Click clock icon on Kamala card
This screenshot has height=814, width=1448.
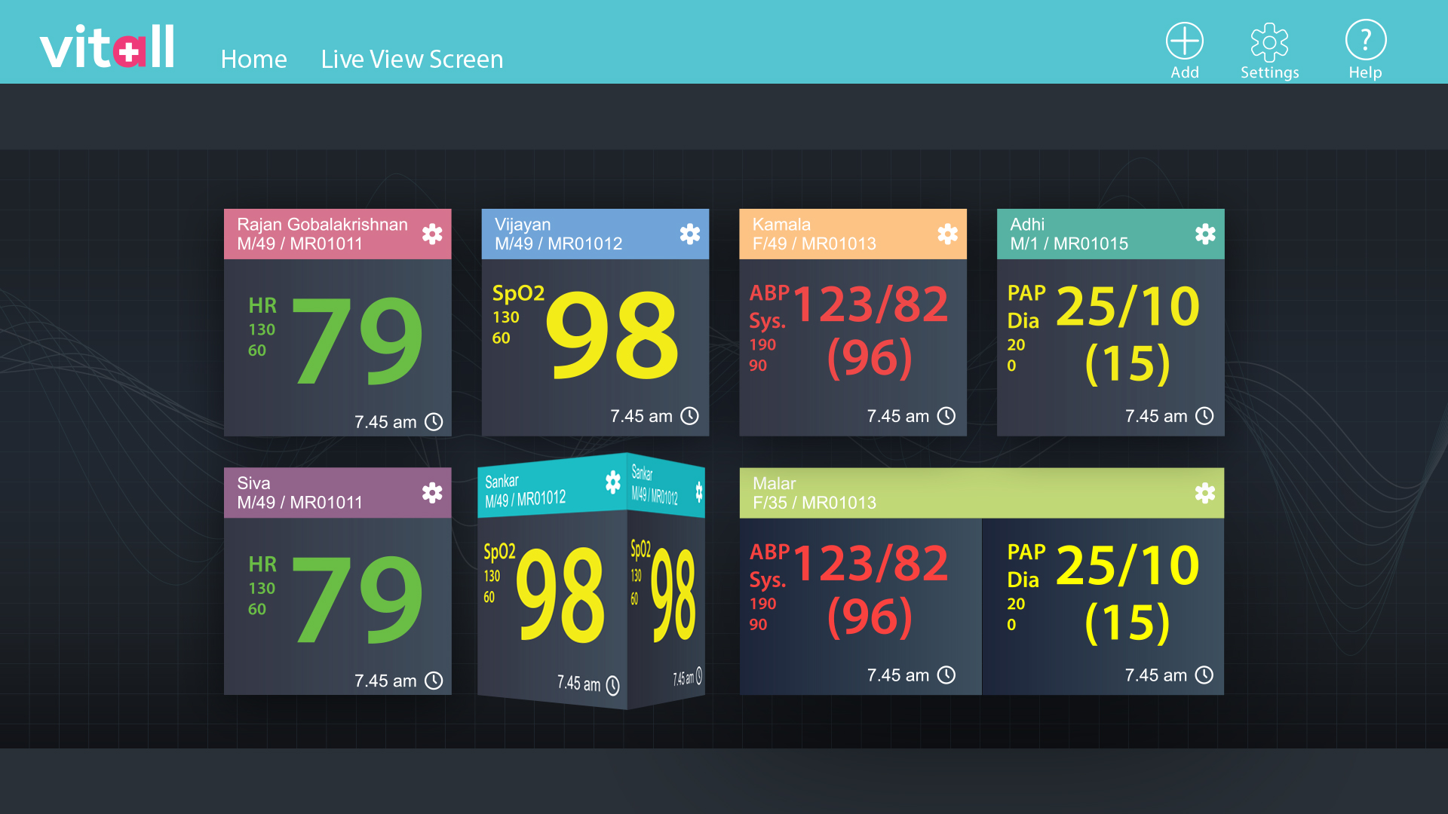tap(946, 416)
